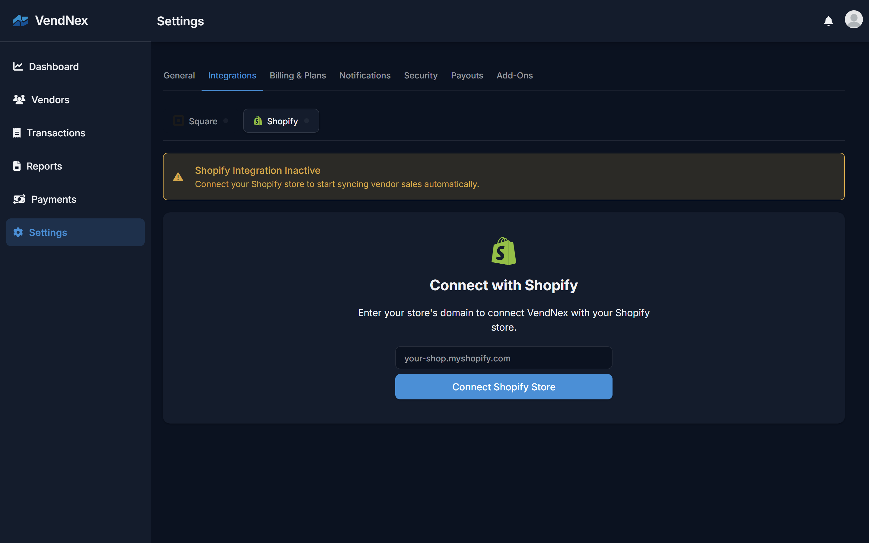Click the Settings page heading
The width and height of the screenshot is (869, 543).
[180, 21]
